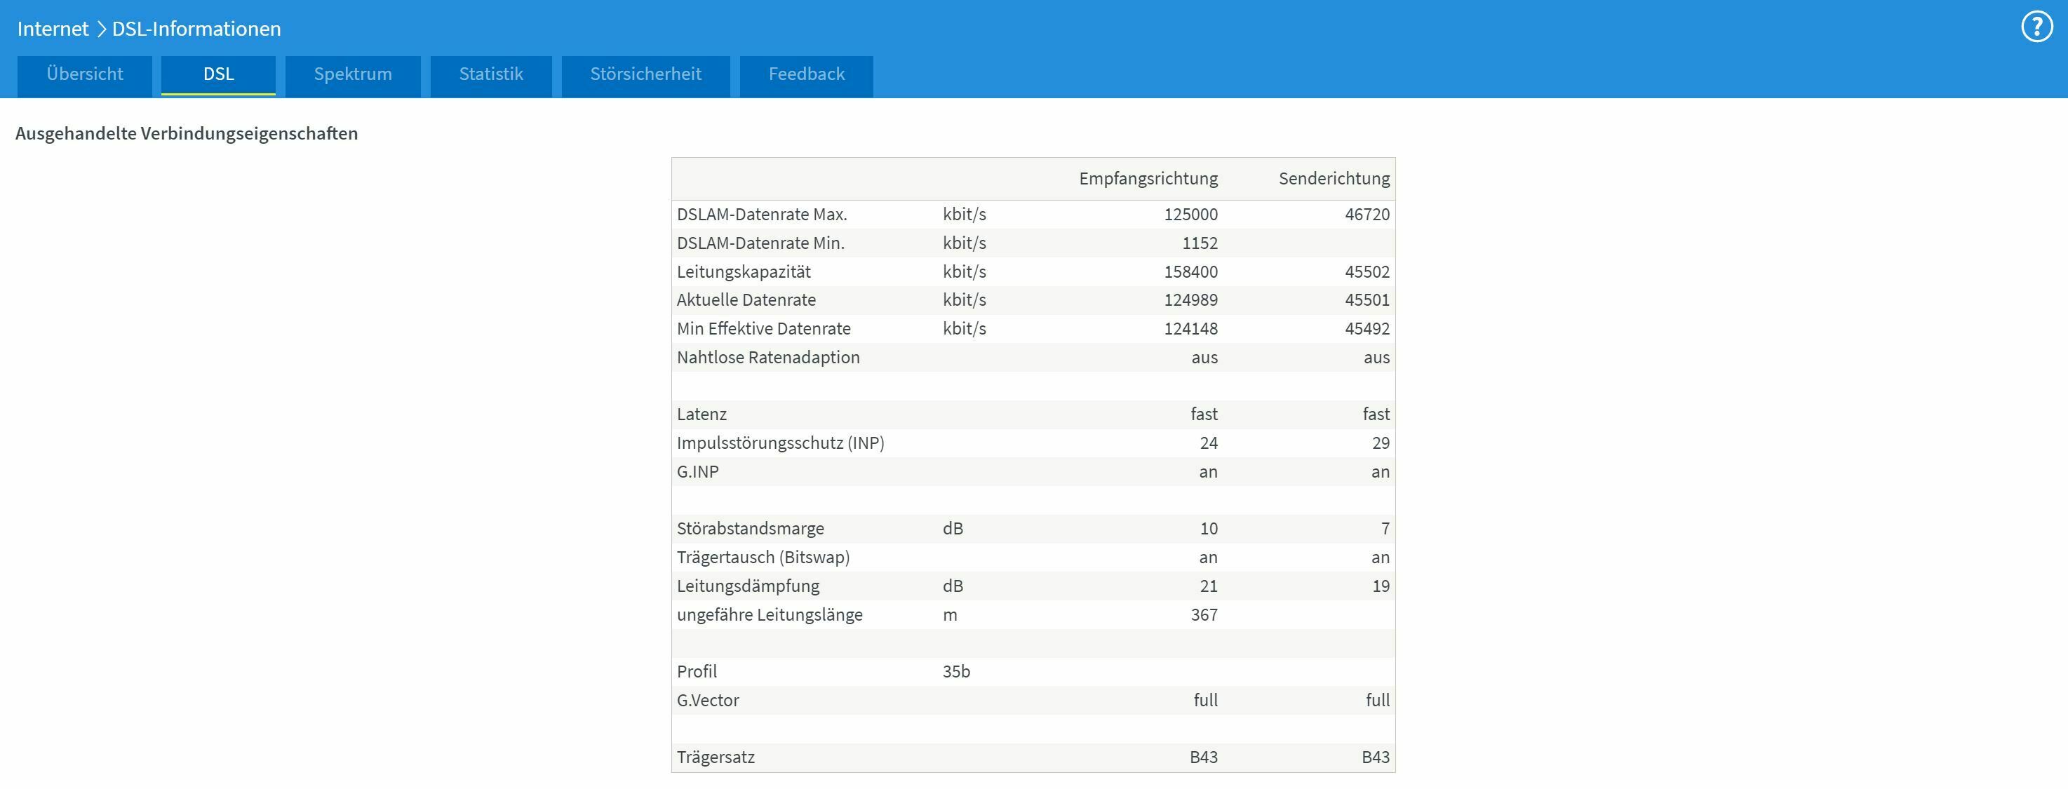Click the Leitungsdämpfung row label
This screenshot has height=789, width=2068.
point(748,587)
